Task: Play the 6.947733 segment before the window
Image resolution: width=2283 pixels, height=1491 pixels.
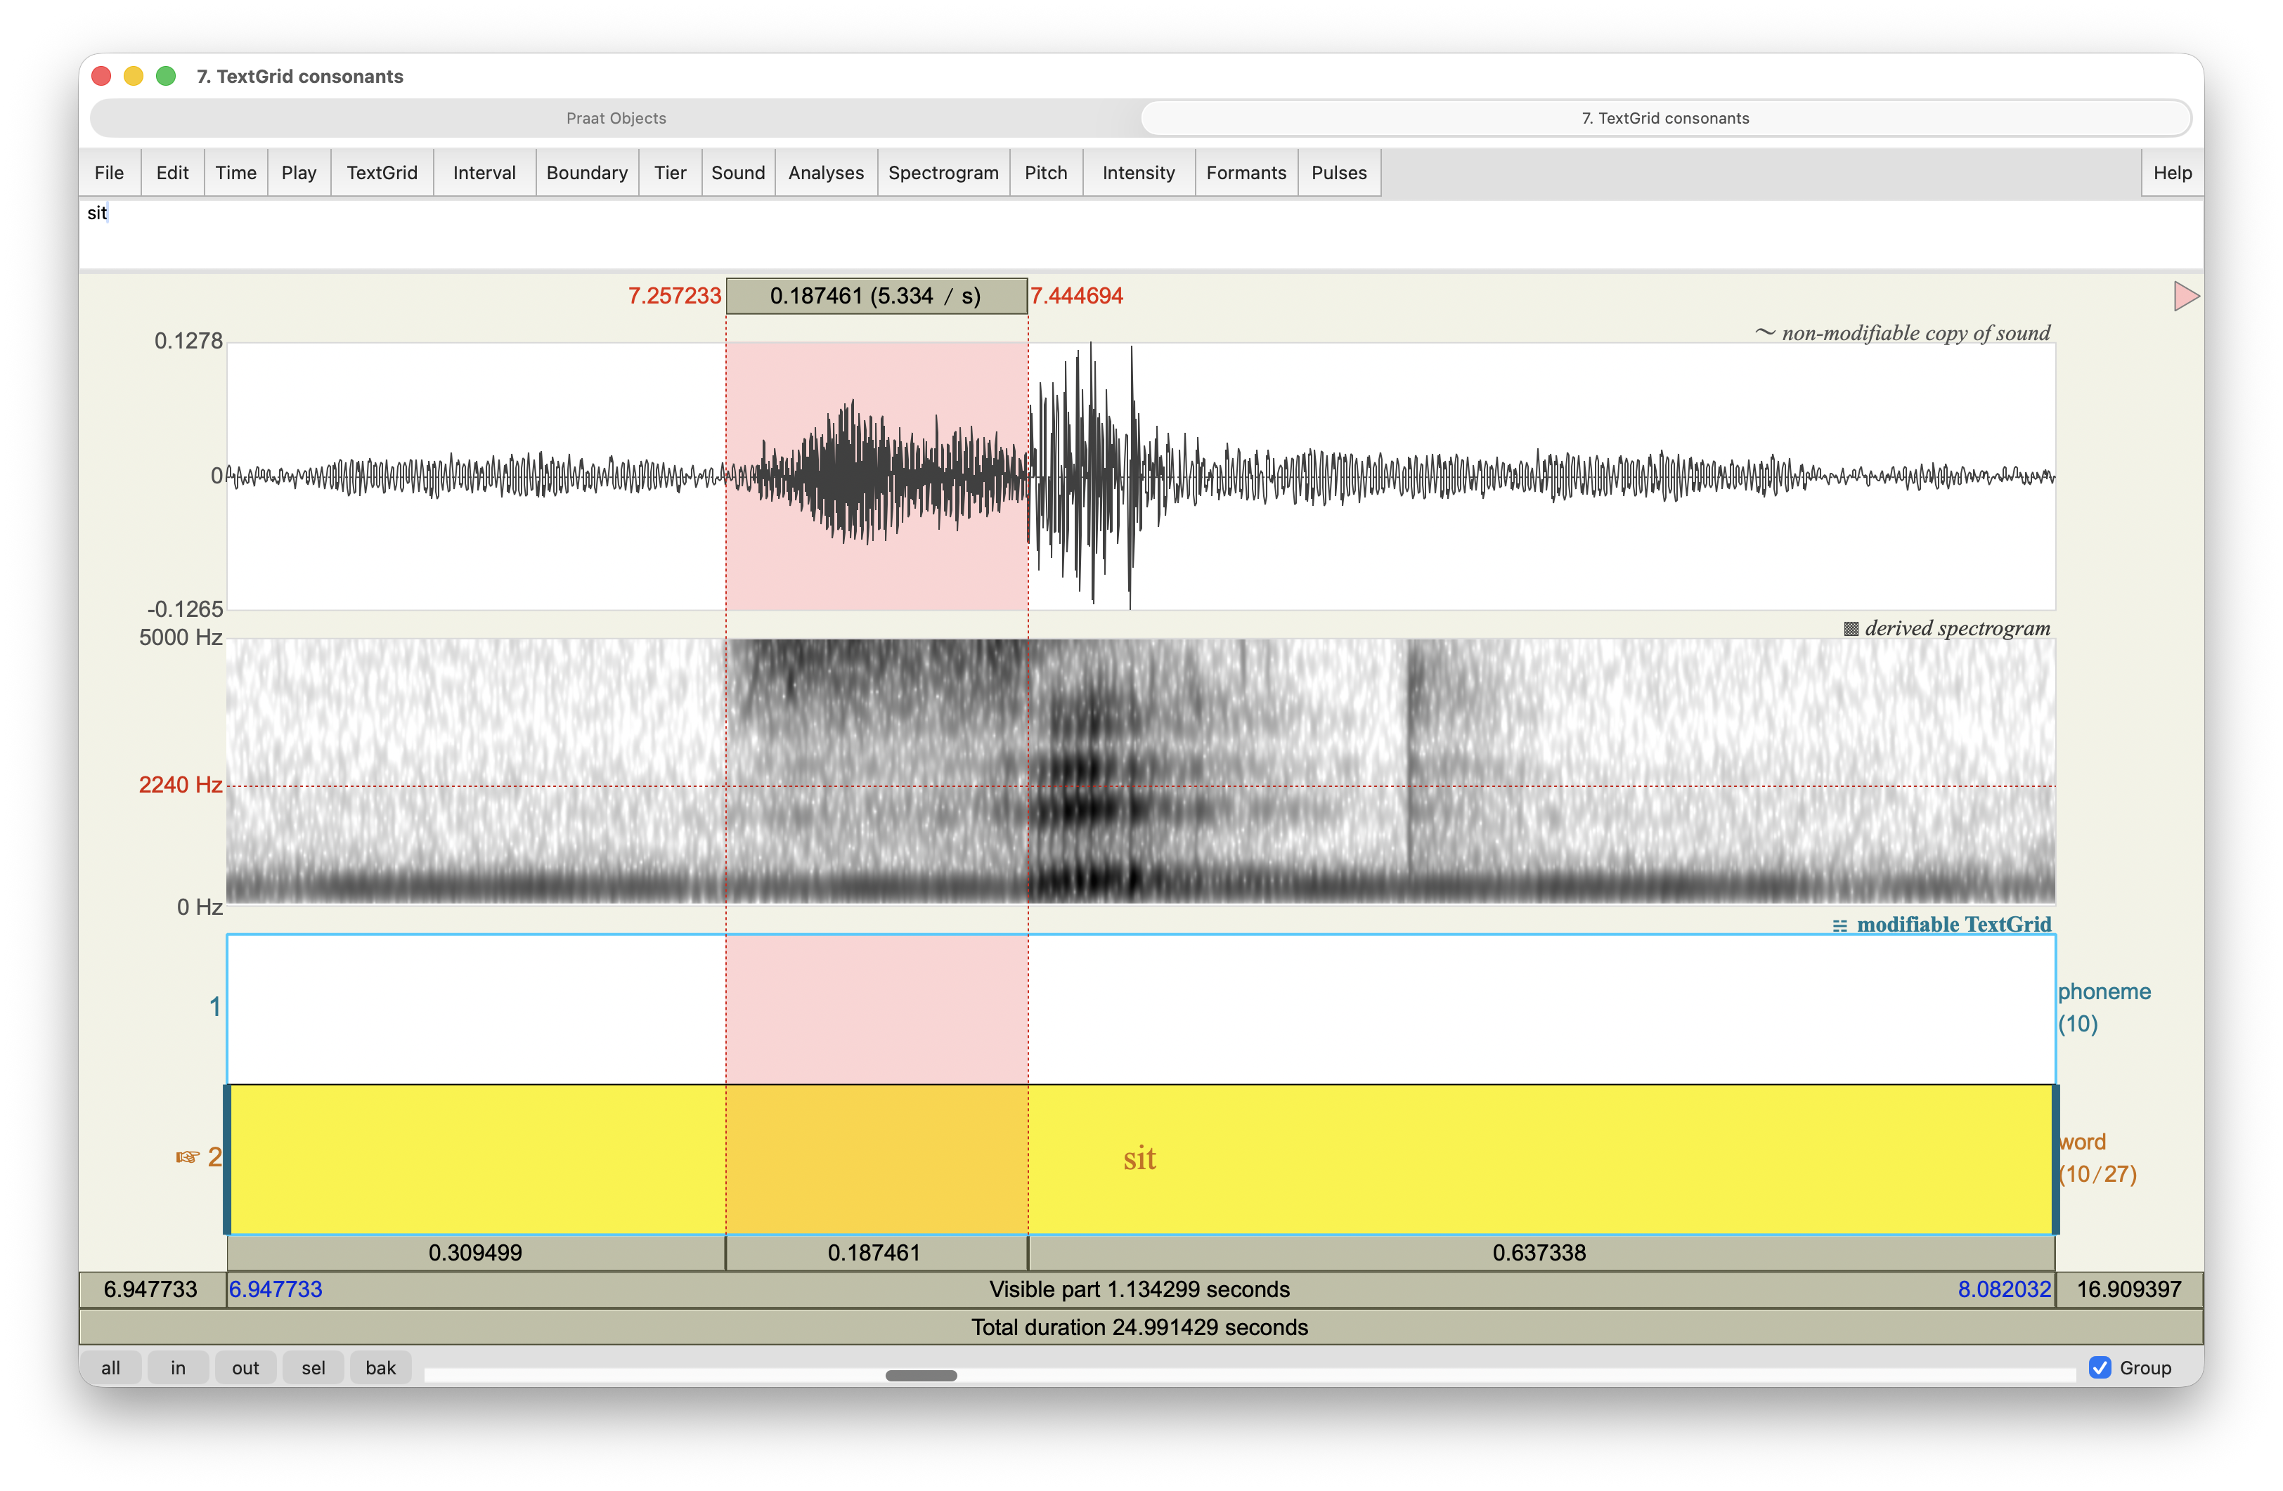Action: coord(153,1289)
